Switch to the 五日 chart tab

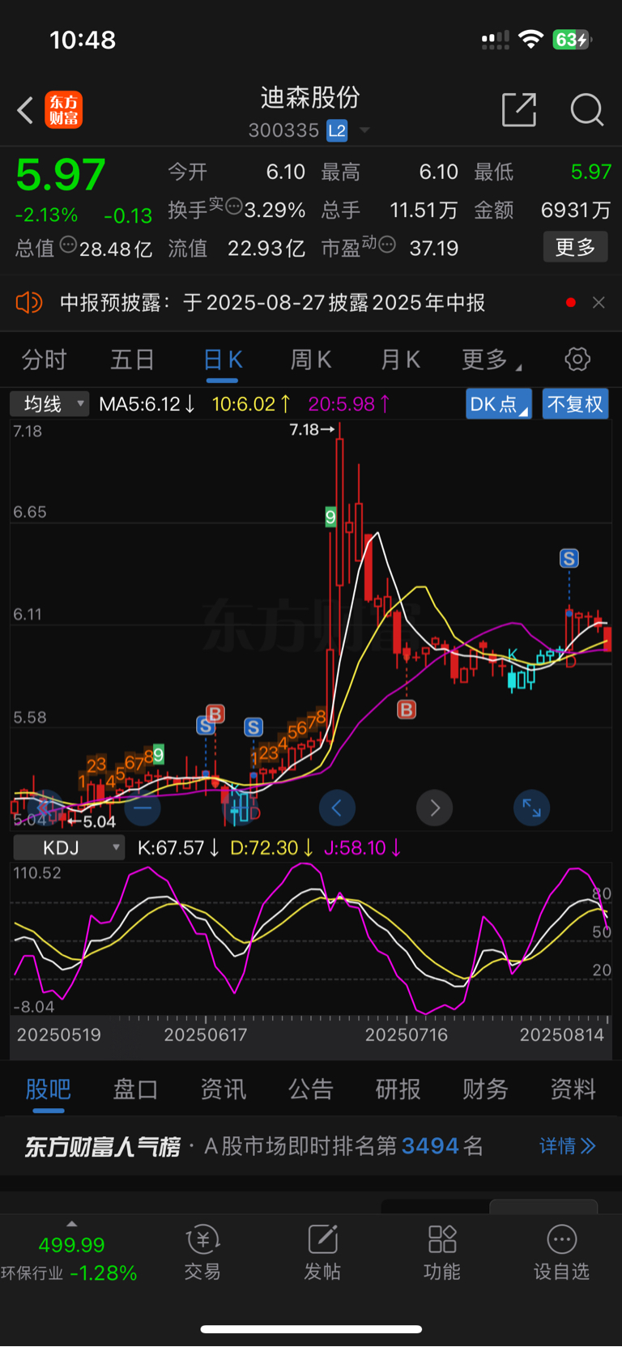(132, 360)
